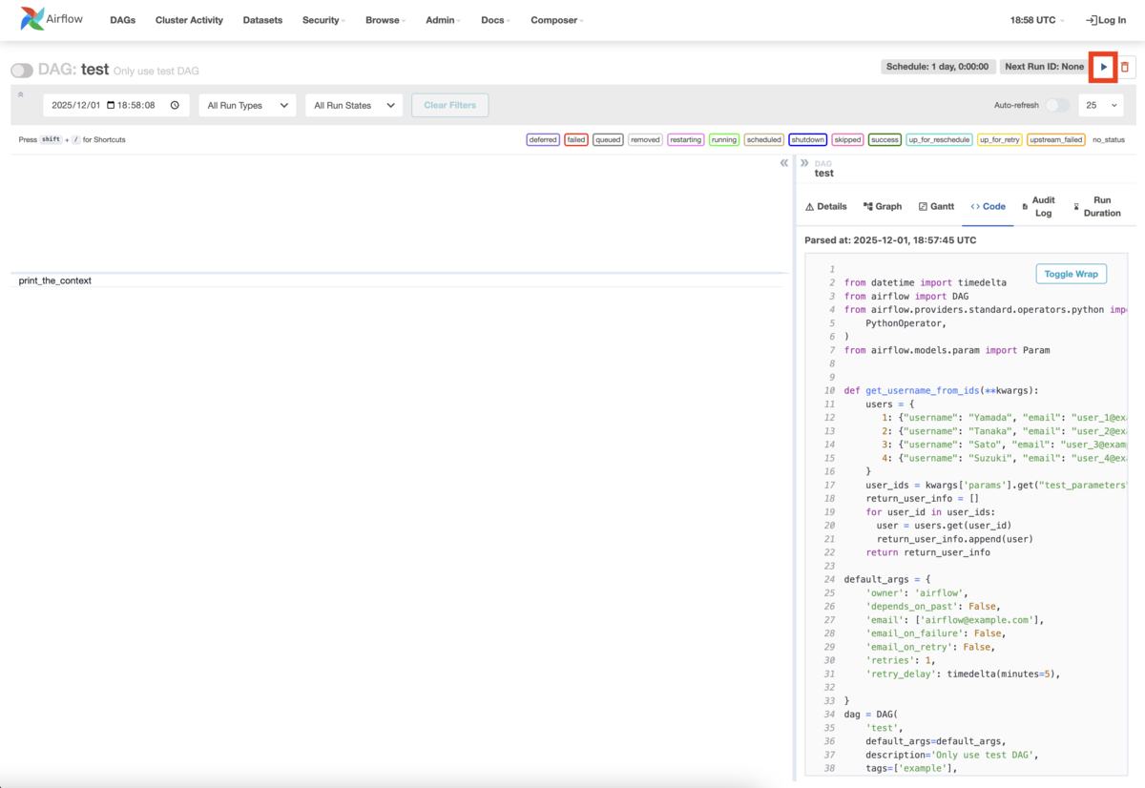
Task: Collapse the filter bar with the up arrow
Action: pos(21,93)
